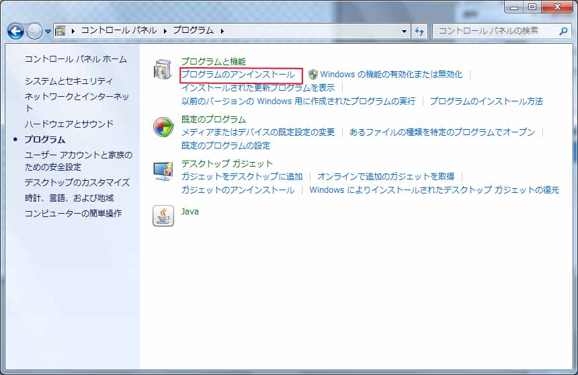Close the Control Panel window
Viewport: 578px width, 375px height.
pyautogui.click(x=557, y=7)
